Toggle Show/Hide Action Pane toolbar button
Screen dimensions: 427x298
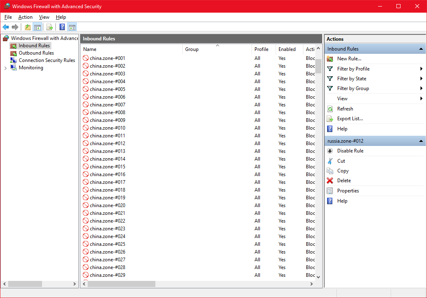[72, 27]
